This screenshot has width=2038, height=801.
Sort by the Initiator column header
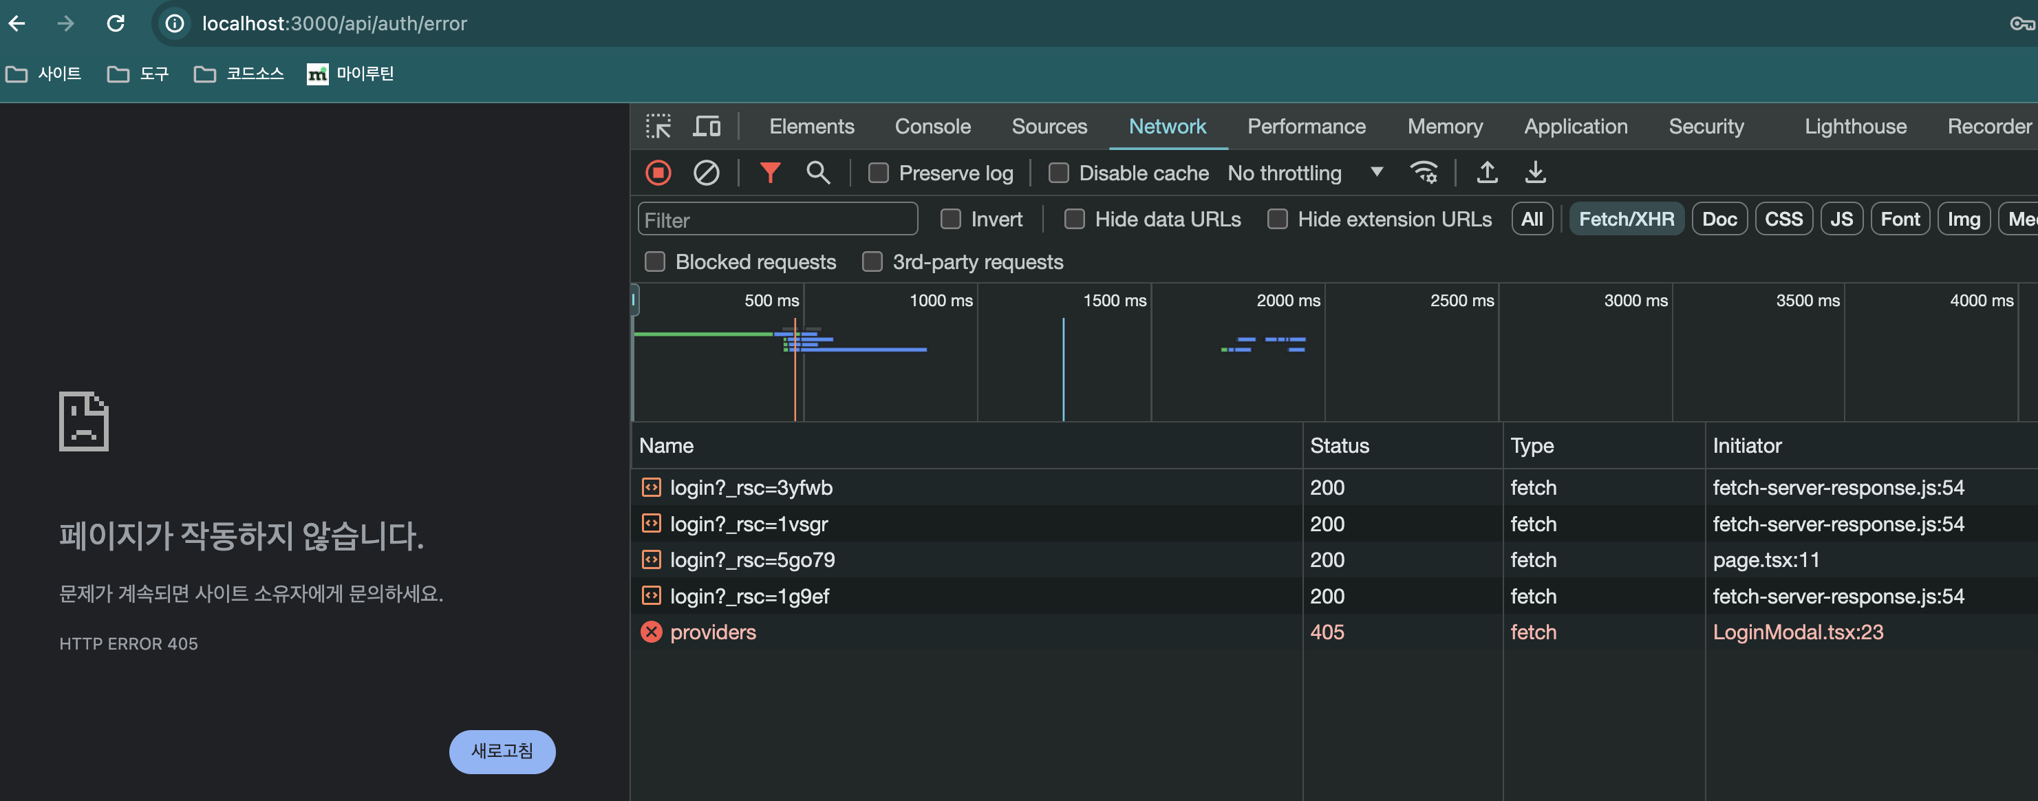pyautogui.click(x=1872, y=446)
